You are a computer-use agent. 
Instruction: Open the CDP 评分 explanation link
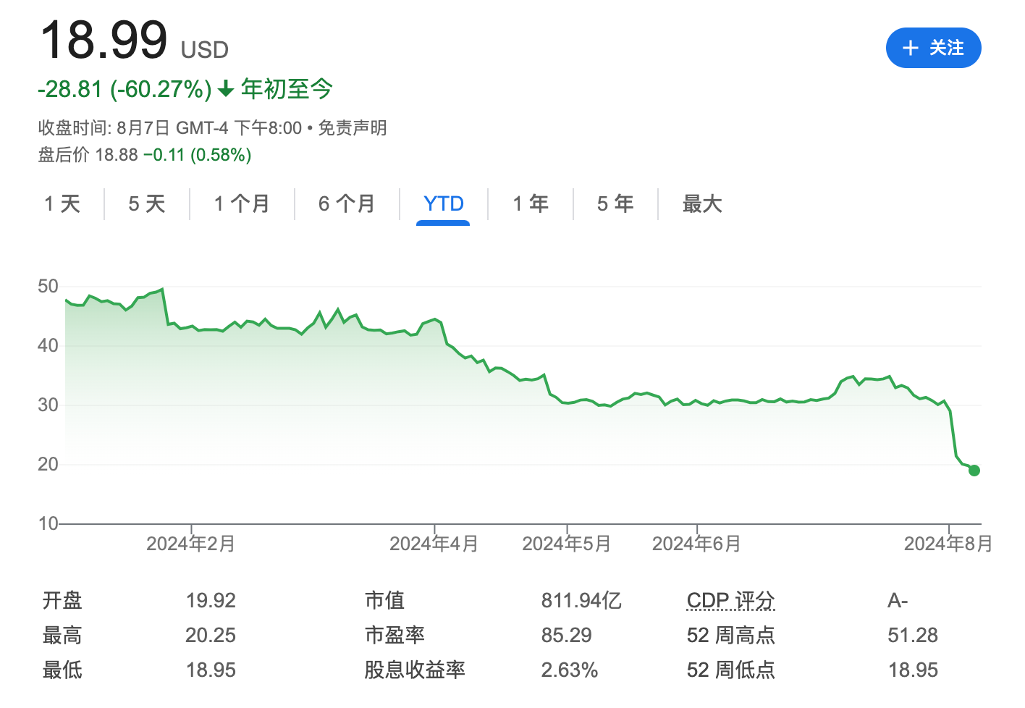pos(730,600)
